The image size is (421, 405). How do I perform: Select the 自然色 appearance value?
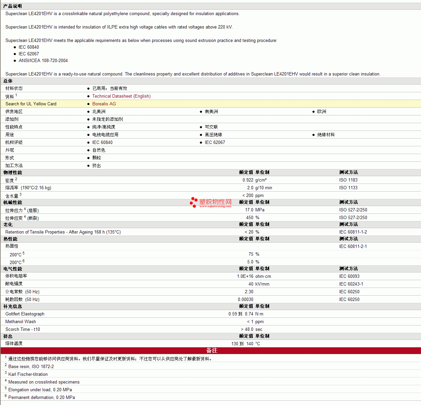click(x=99, y=150)
